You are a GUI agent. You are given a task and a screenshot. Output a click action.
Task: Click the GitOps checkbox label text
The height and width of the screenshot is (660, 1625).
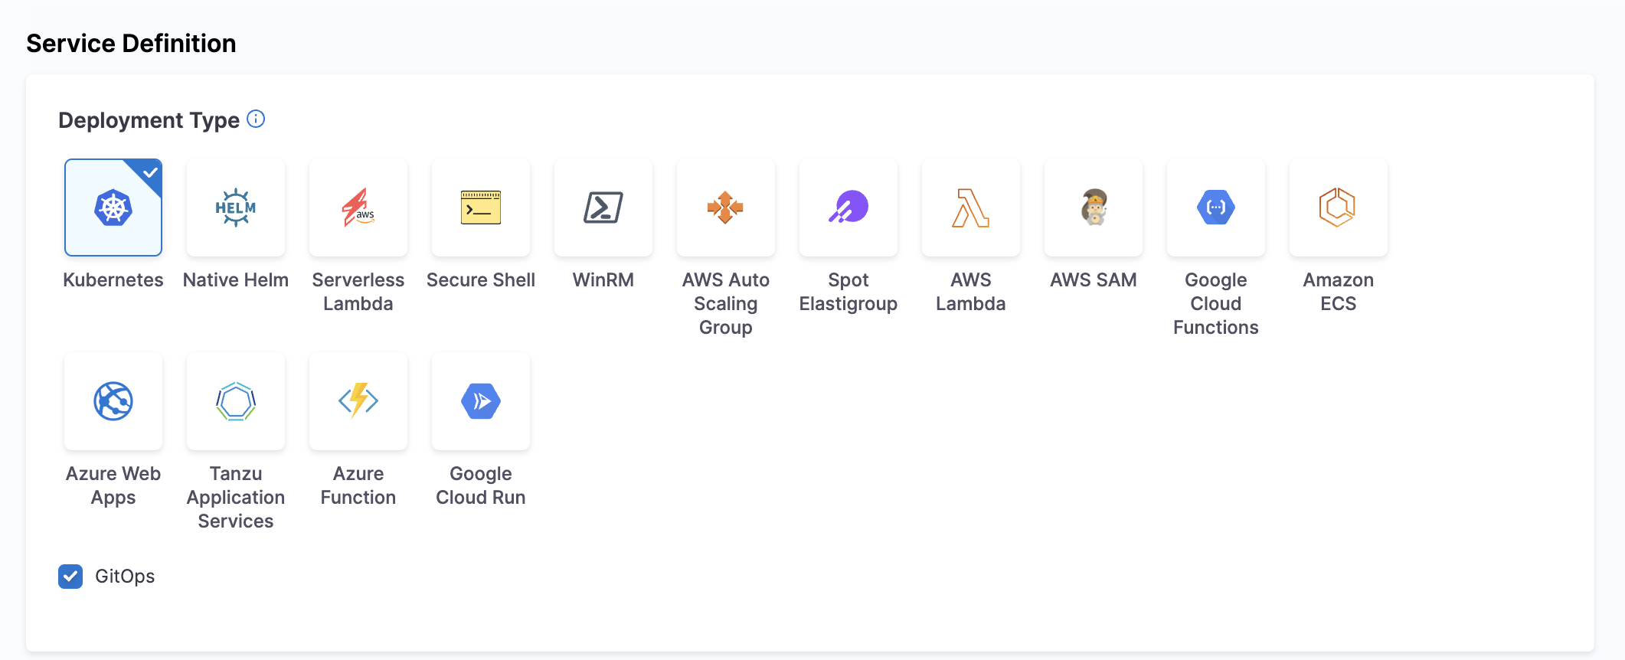(125, 577)
